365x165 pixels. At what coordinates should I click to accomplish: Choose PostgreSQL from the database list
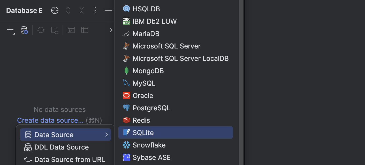(x=151, y=108)
